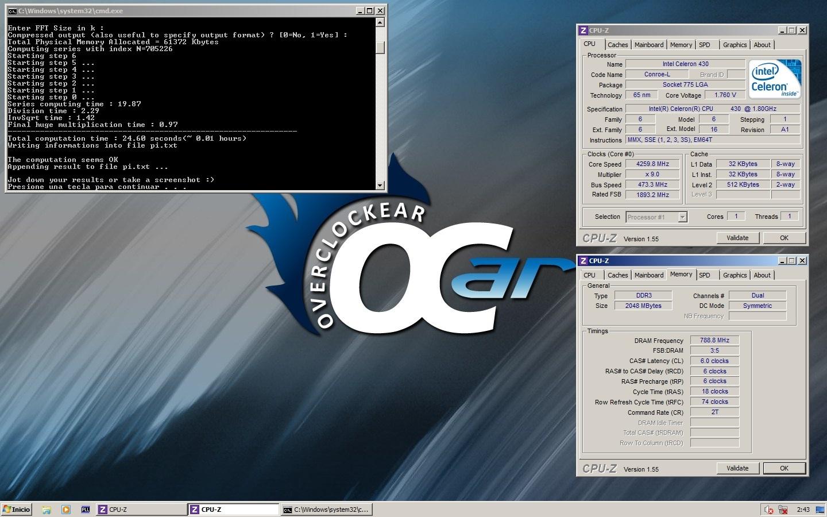Click the upper CPU-Z window title icon
Image resolution: width=827 pixels, height=517 pixels.
pyautogui.click(x=583, y=30)
